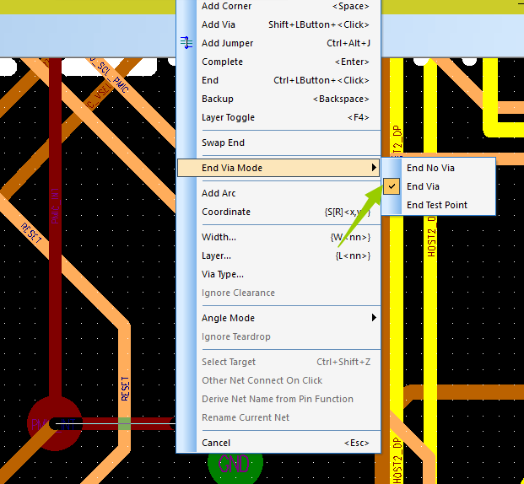Select Layer Toggle option
Image resolution: width=524 pixels, height=484 pixels.
point(278,117)
